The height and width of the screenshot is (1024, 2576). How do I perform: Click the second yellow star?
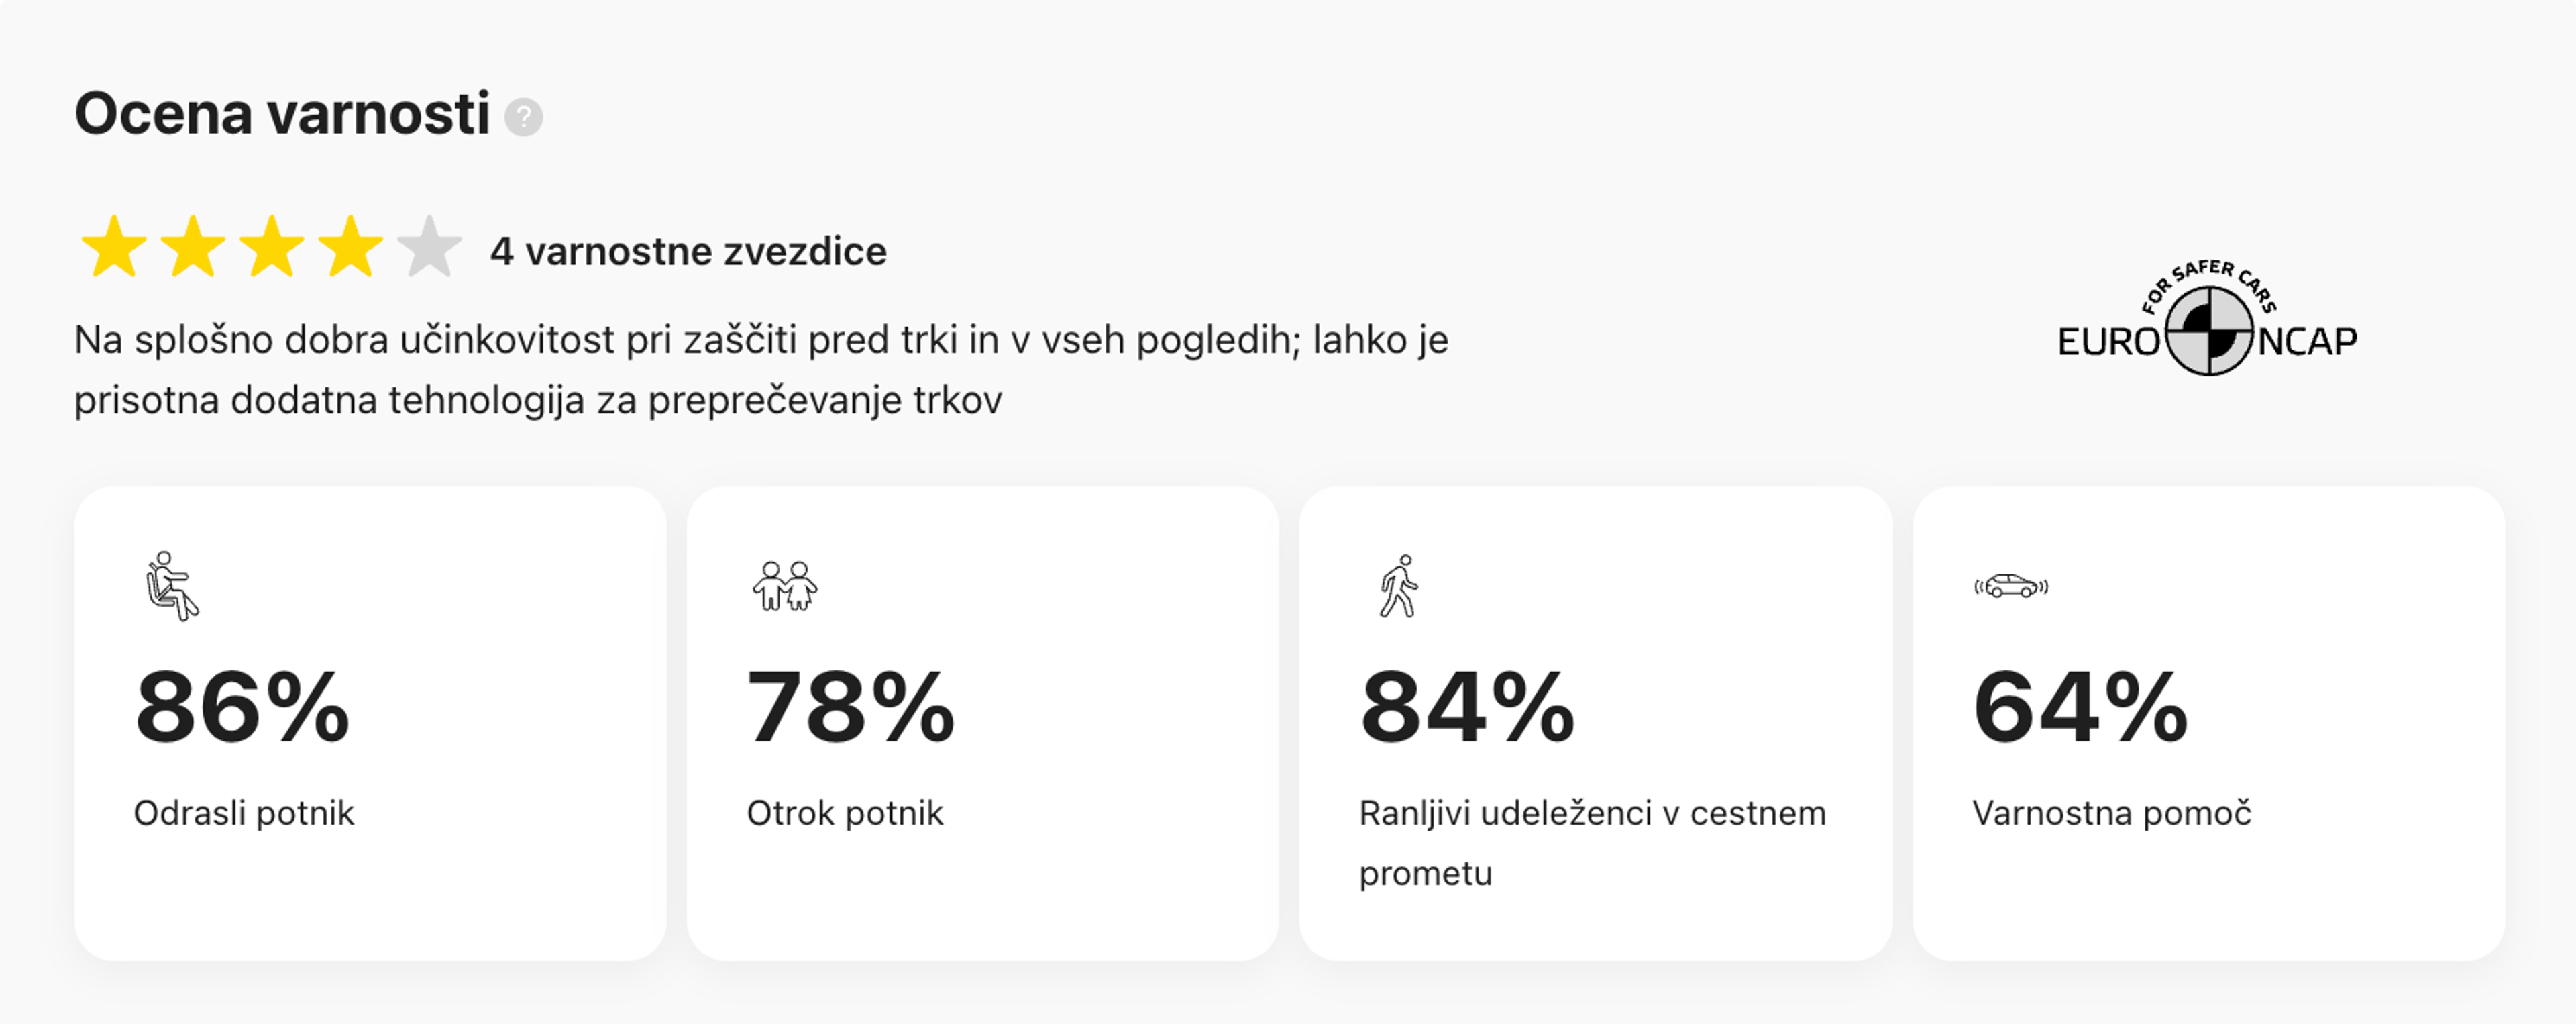coord(193,247)
